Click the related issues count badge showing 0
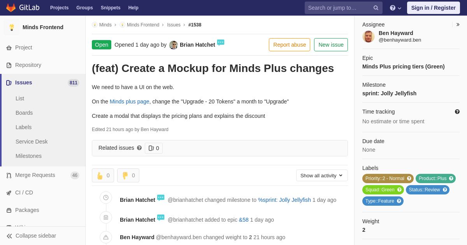This screenshot has width=467, height=245. pyautogui.click(x=154, y=148)
